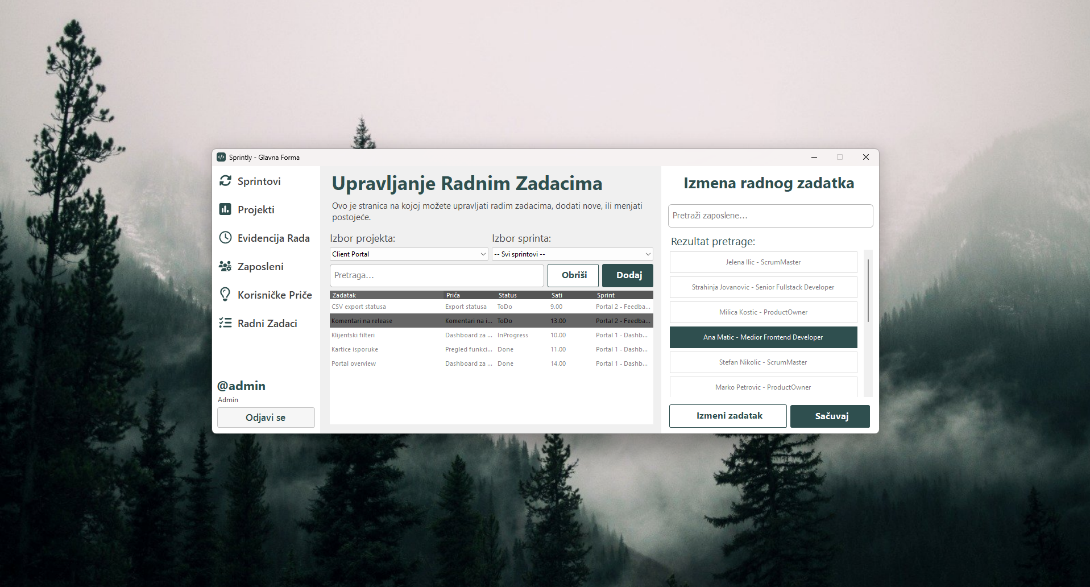Click the Radni Zadaci checklist icon
The image size is (1090, 587).
tap(225, 323)
